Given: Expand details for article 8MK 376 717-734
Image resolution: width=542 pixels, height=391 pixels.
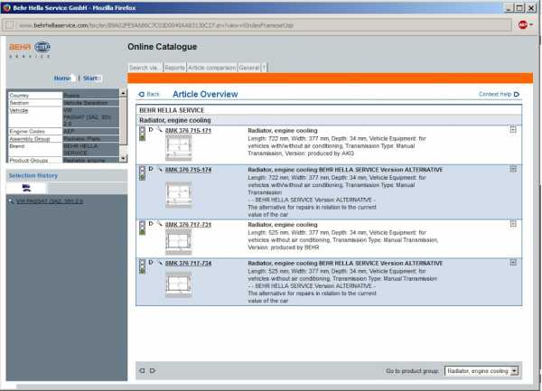Looking at the screenshot, I should (513, 262).
